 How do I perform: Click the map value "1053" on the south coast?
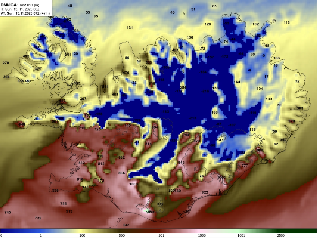[x=150, y=212]
